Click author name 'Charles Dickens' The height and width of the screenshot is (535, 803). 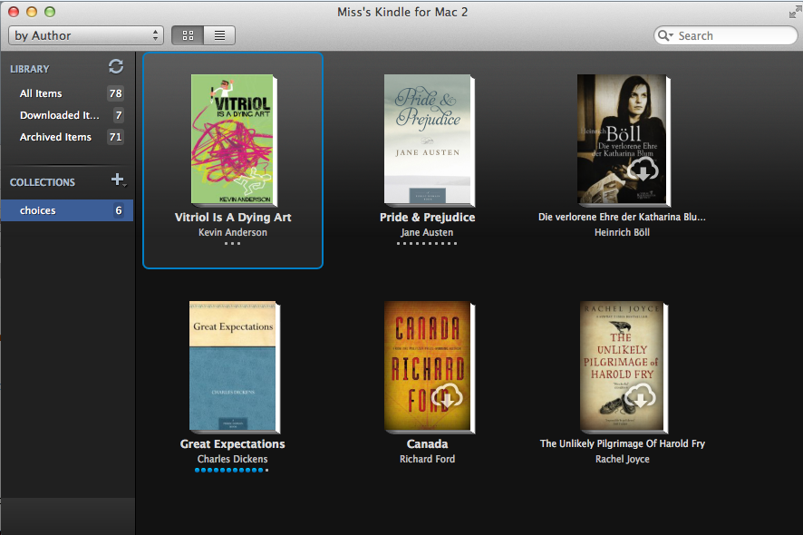click(233, 459)
